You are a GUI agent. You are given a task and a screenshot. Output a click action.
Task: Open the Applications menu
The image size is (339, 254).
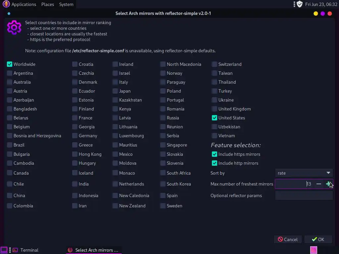coord(24,4)
